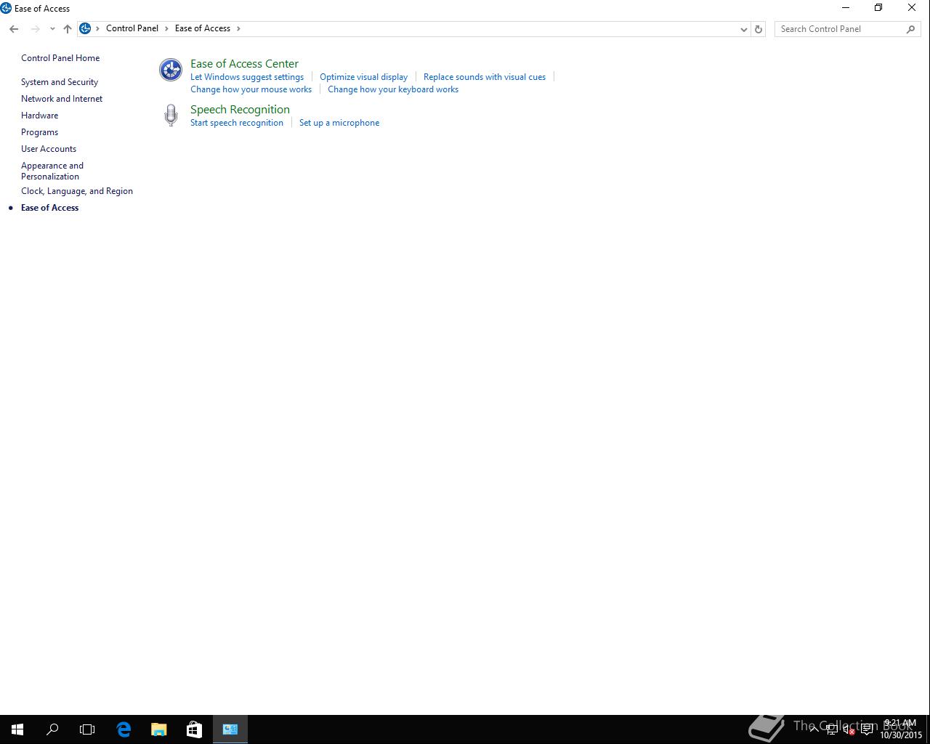Restore down the window
The image size is (930, 744).
[x=878, y=7]
